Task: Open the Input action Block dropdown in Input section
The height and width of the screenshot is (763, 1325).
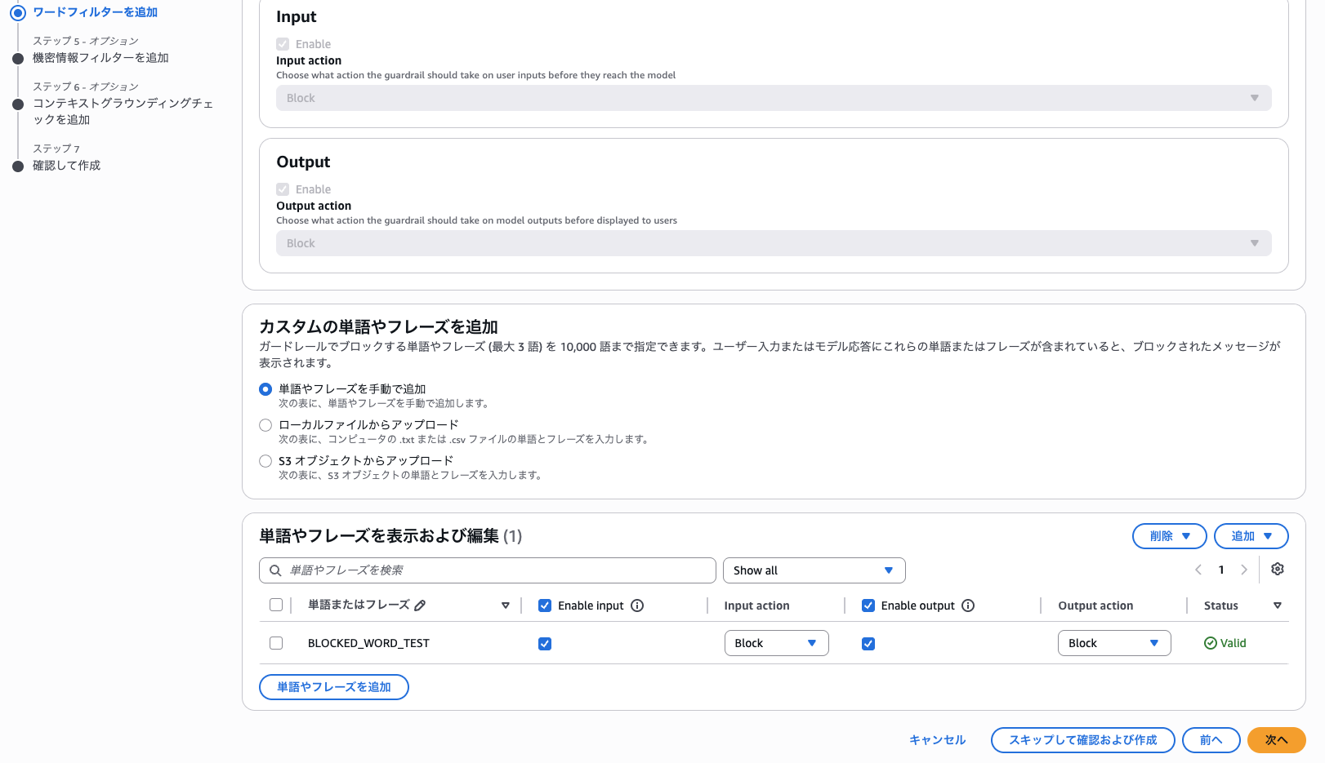Action: (x=774, y=98)
